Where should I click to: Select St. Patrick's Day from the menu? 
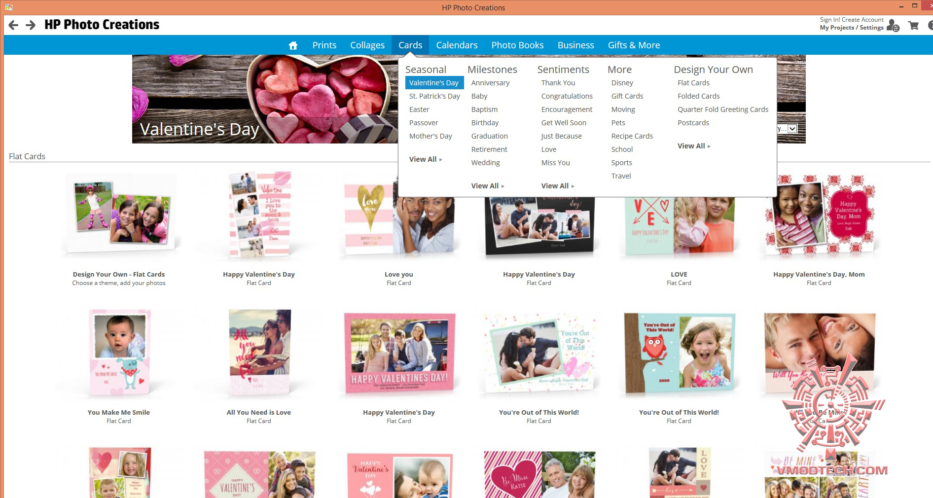pyautogui.click(x=434, y=96)
